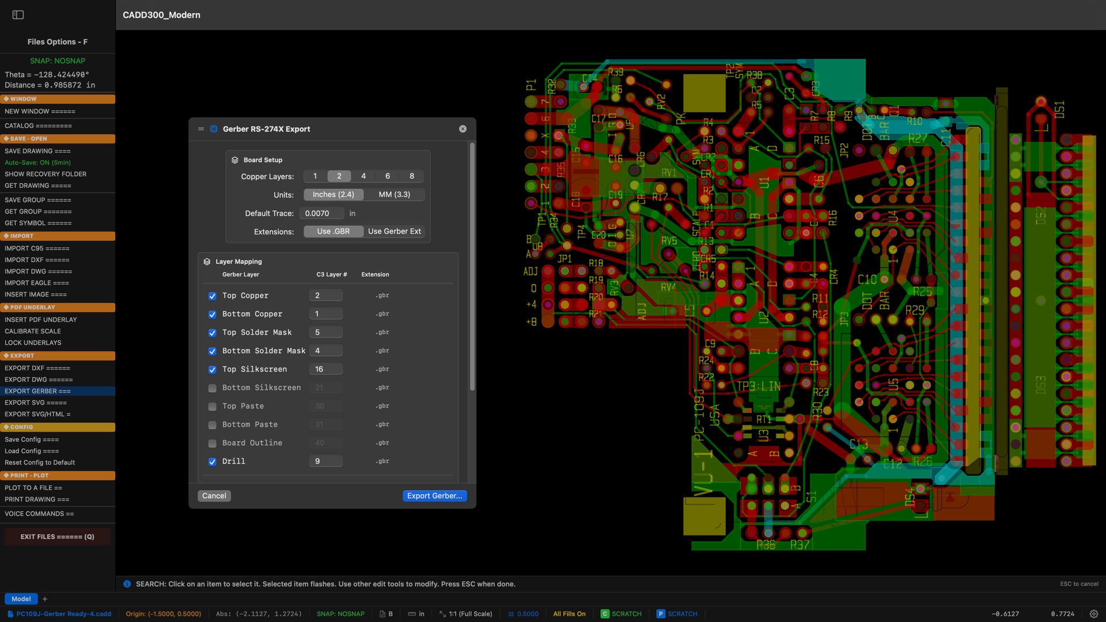The image size is (1106, 622).
Task: Click the Default Trace input field
Action: click(322, 213)
